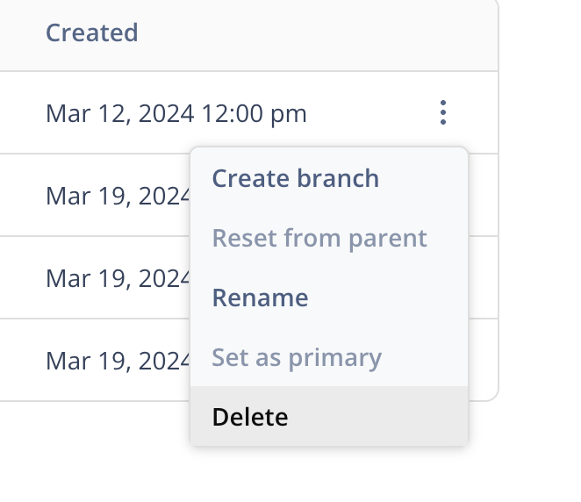Click white margin right of the Created header
The height and width of the screenshot is (502, 581).
point(540,33)
